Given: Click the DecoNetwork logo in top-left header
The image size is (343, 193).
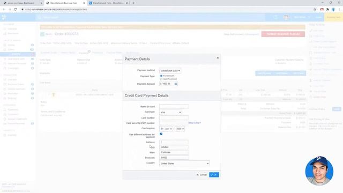Looking at the screenshot, I should [4, 17].
